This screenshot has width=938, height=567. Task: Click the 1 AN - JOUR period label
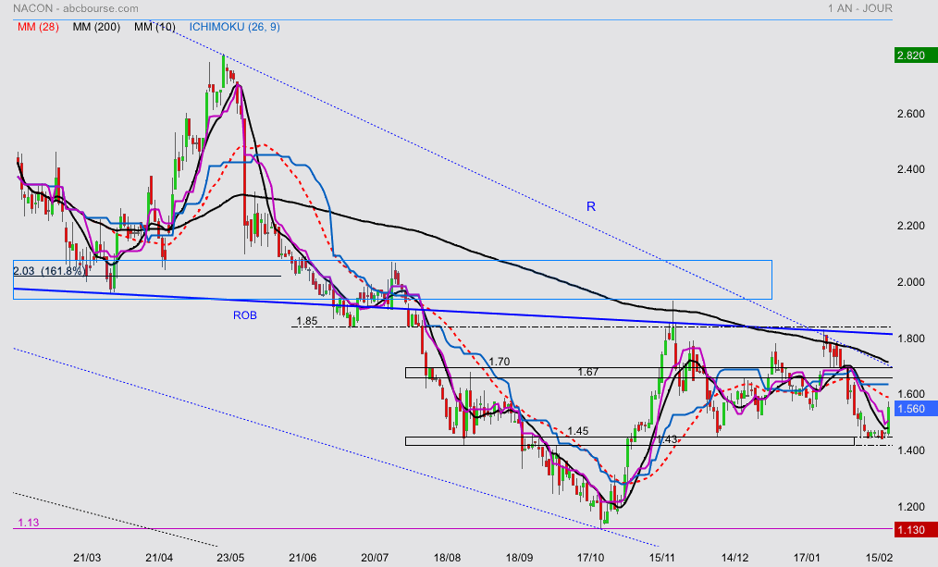point(860,8)
